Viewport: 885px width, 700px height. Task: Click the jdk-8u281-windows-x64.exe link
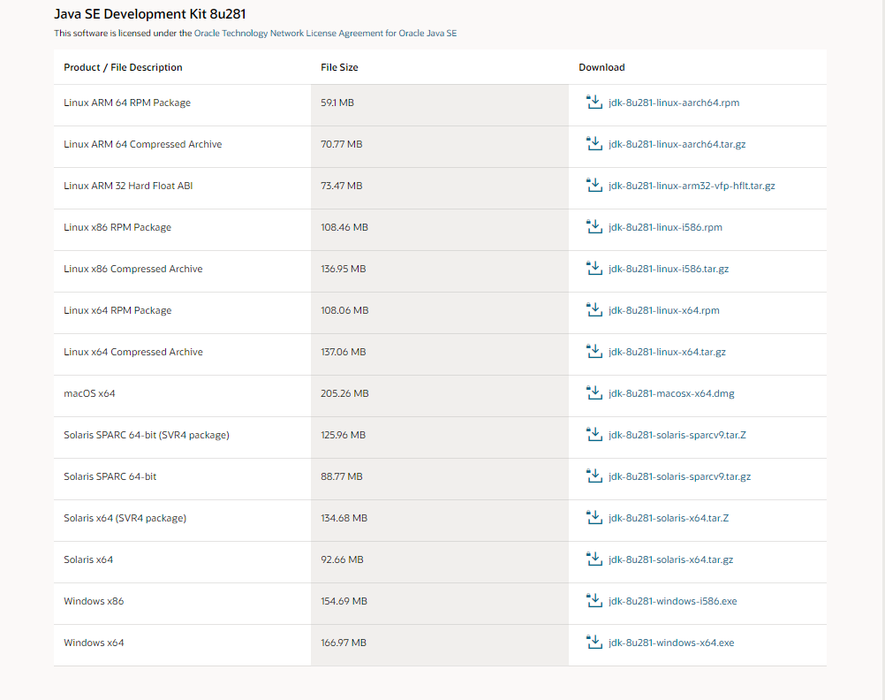tap(671, 643)
